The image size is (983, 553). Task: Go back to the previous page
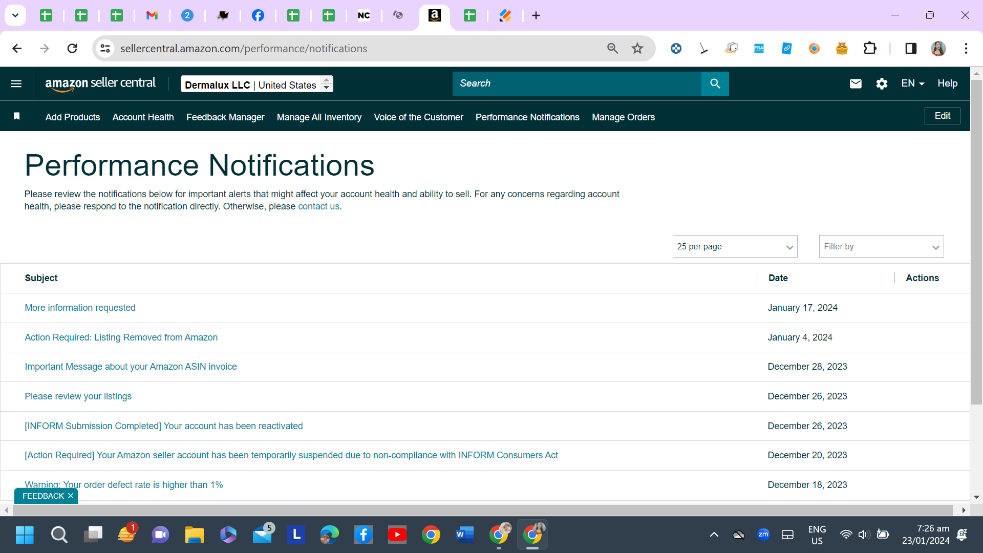click(x=17, y=48)
